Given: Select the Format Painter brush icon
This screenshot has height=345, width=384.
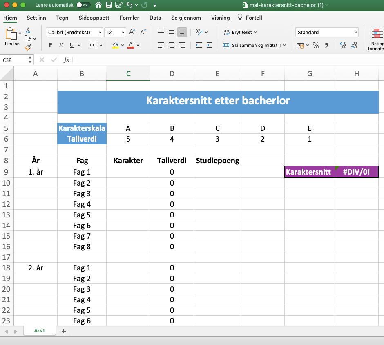Looking at the screenshot, I should pos(28,47).
